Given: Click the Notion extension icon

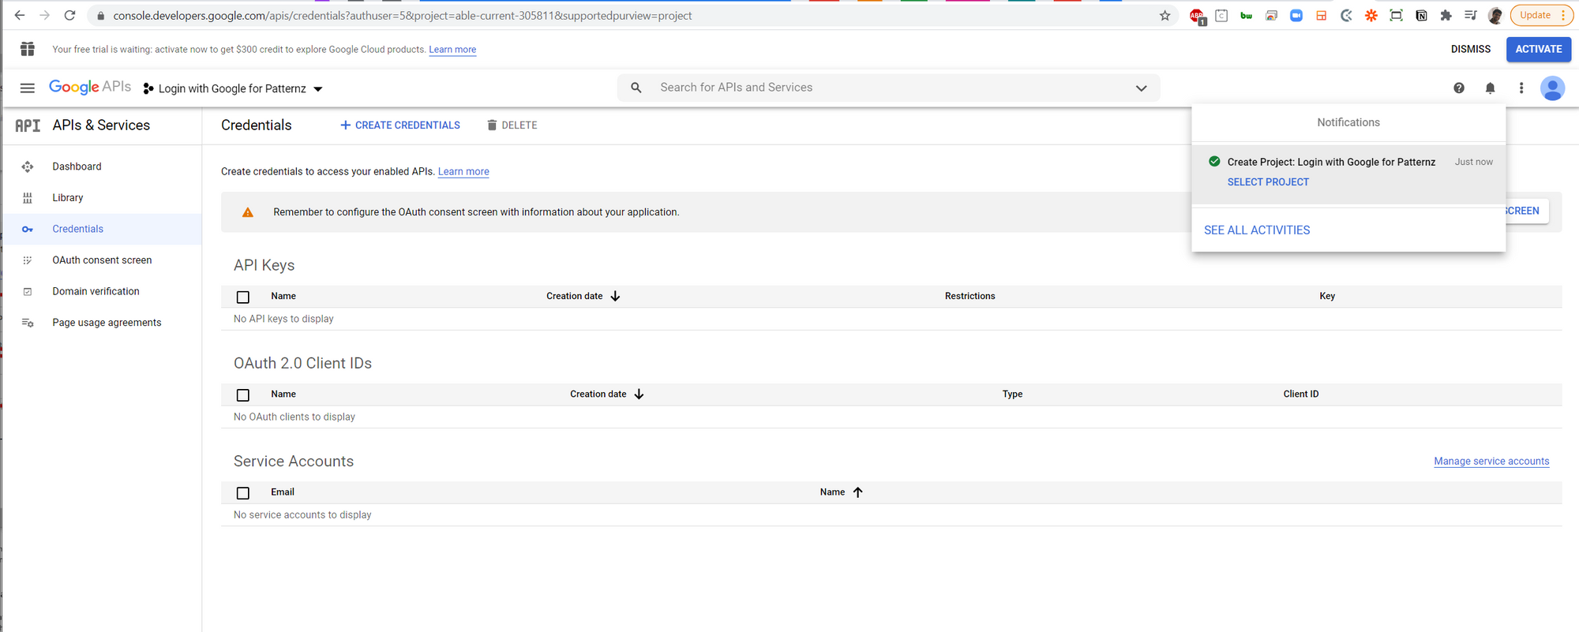Looking at the screenshot, I should coord(1421,16).
